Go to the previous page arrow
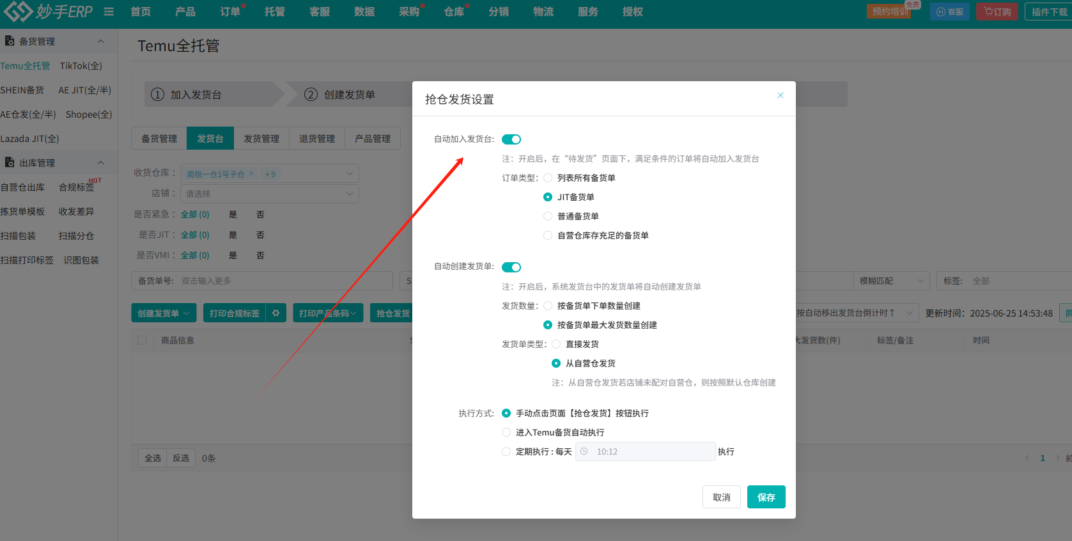This screenshot has height=541, width=1072. pyautogui.click(x=1027, y=458)
